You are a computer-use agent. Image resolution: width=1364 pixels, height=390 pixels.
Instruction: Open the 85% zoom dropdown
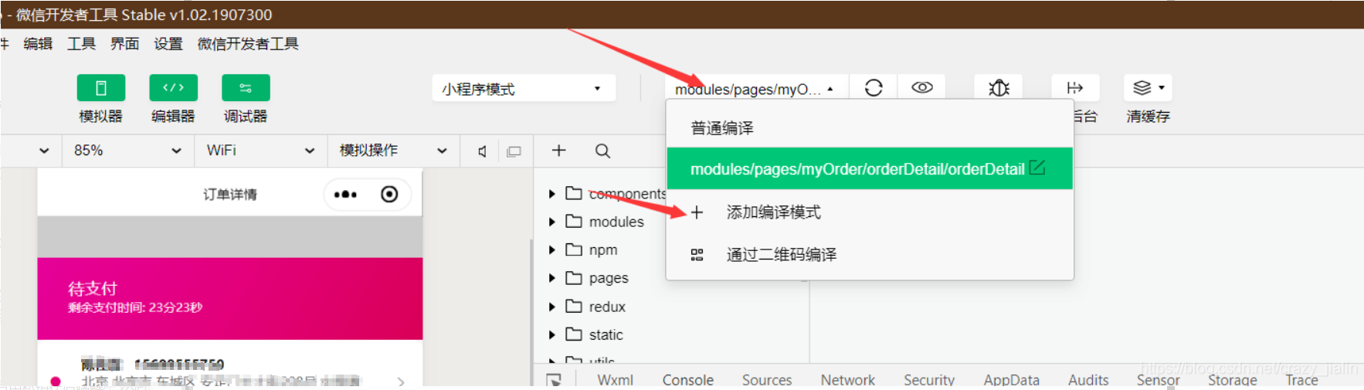(127, 151)
